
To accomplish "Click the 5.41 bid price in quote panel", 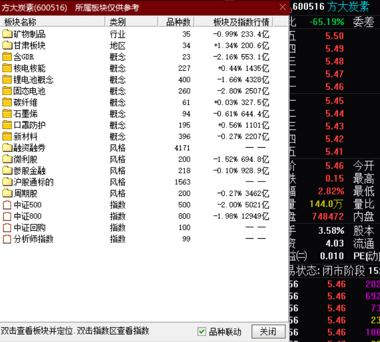I will [335, 152].
